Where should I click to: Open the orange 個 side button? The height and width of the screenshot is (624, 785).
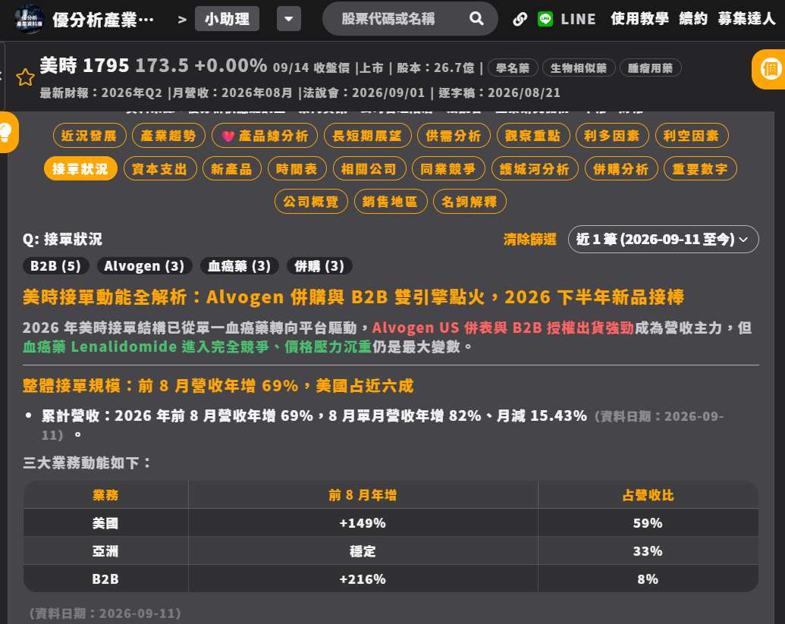click(770, 69)
